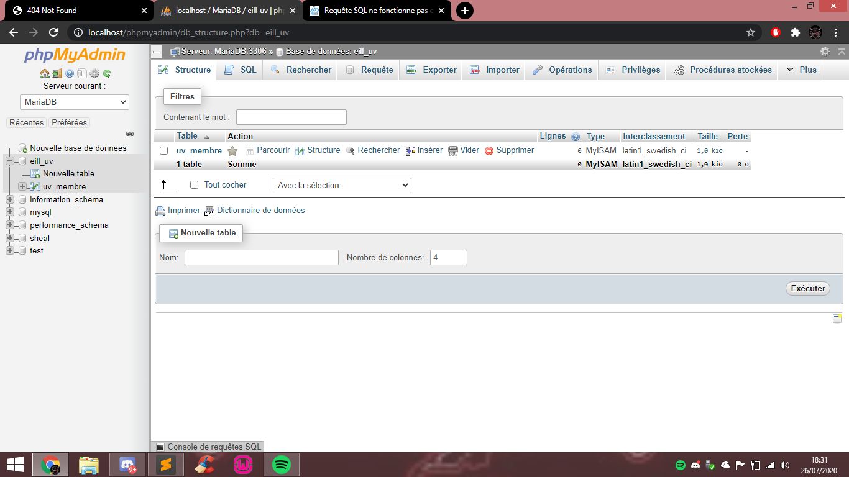The image size is (849, 477).
Task: Open page settings gear icon at top right
Action: click(x=825, y=52)
